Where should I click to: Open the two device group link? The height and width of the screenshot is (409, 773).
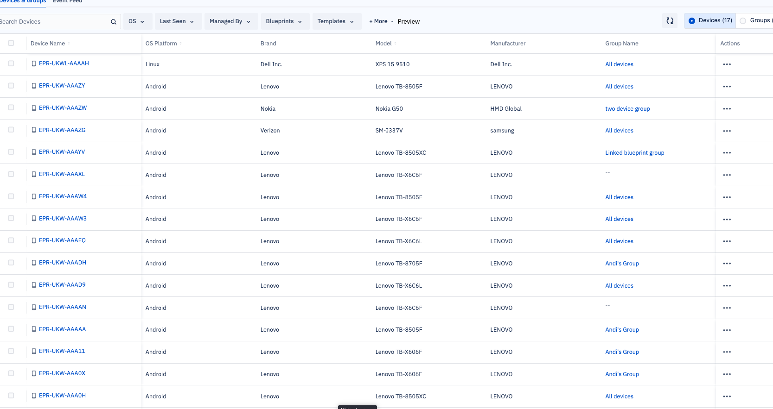tap(627, 109)
